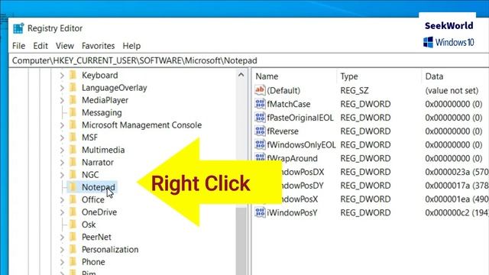Image resolution: width=489 pixels, height=275 pixels.
Task: Click the OneDrive folder icon
Action: click(x=73, y=212)
